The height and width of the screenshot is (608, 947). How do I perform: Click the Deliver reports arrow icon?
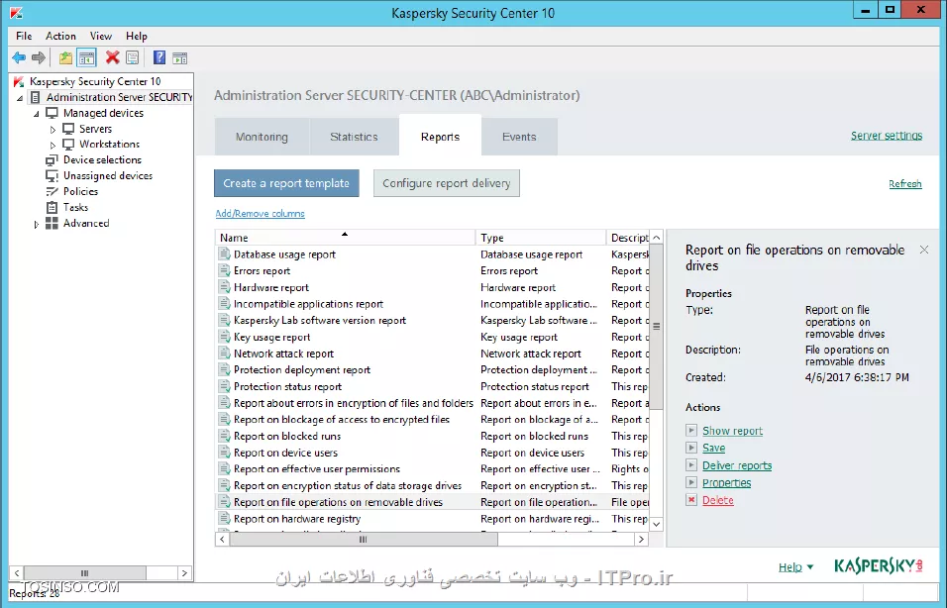(691, 465)
